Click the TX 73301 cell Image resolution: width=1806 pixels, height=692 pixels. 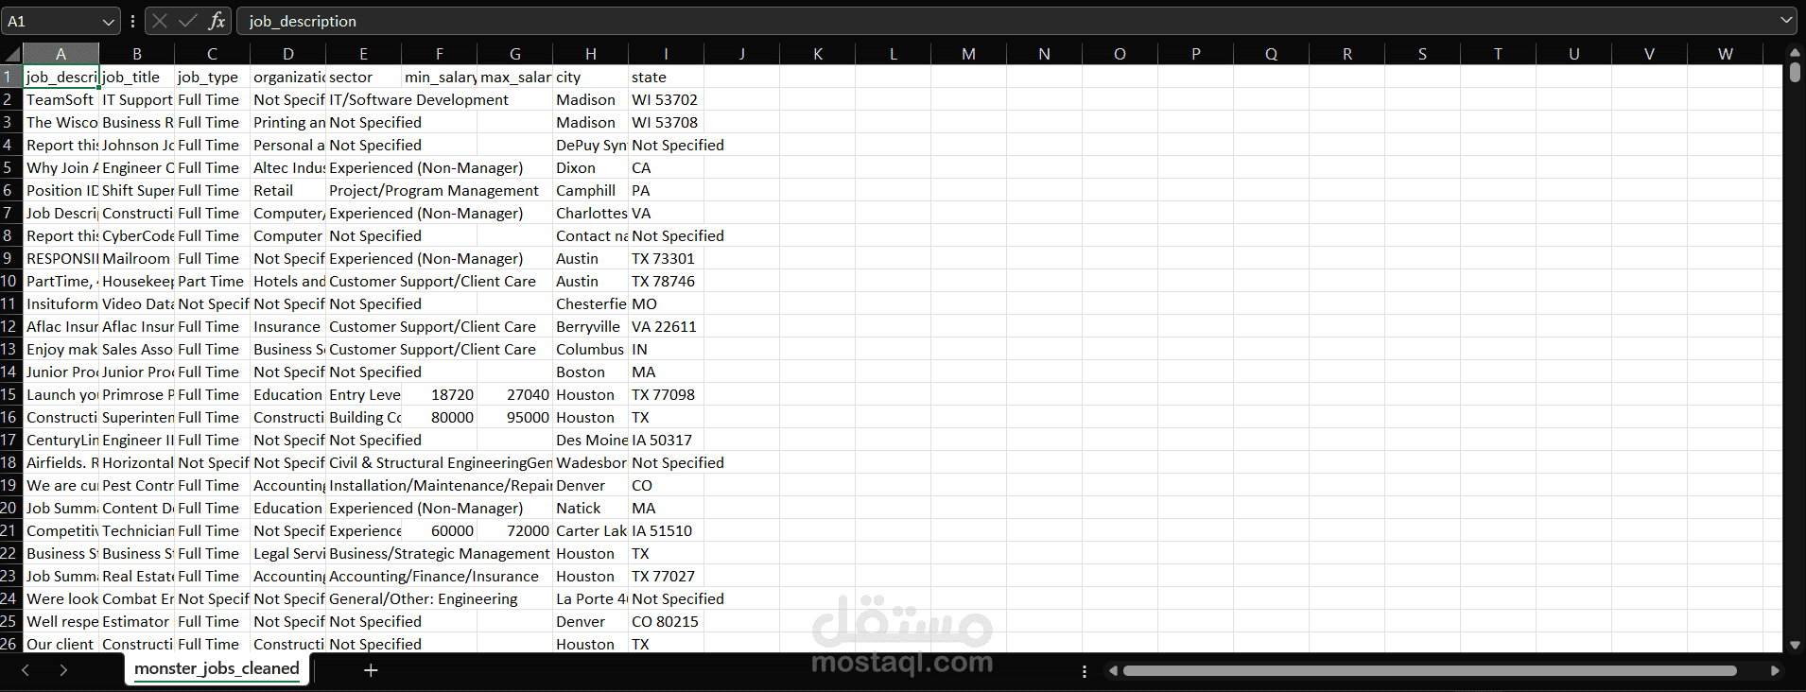[x=666, y=258]
